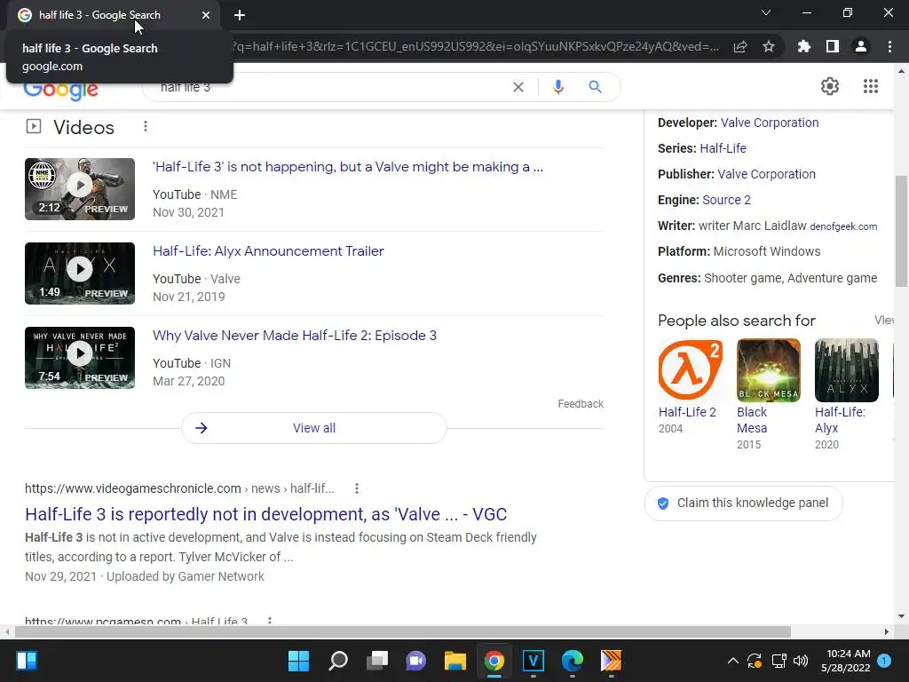Close the half life 3 Google Search tab
Viewport: 909px width, 682px height.
click(x=206, y=15)
